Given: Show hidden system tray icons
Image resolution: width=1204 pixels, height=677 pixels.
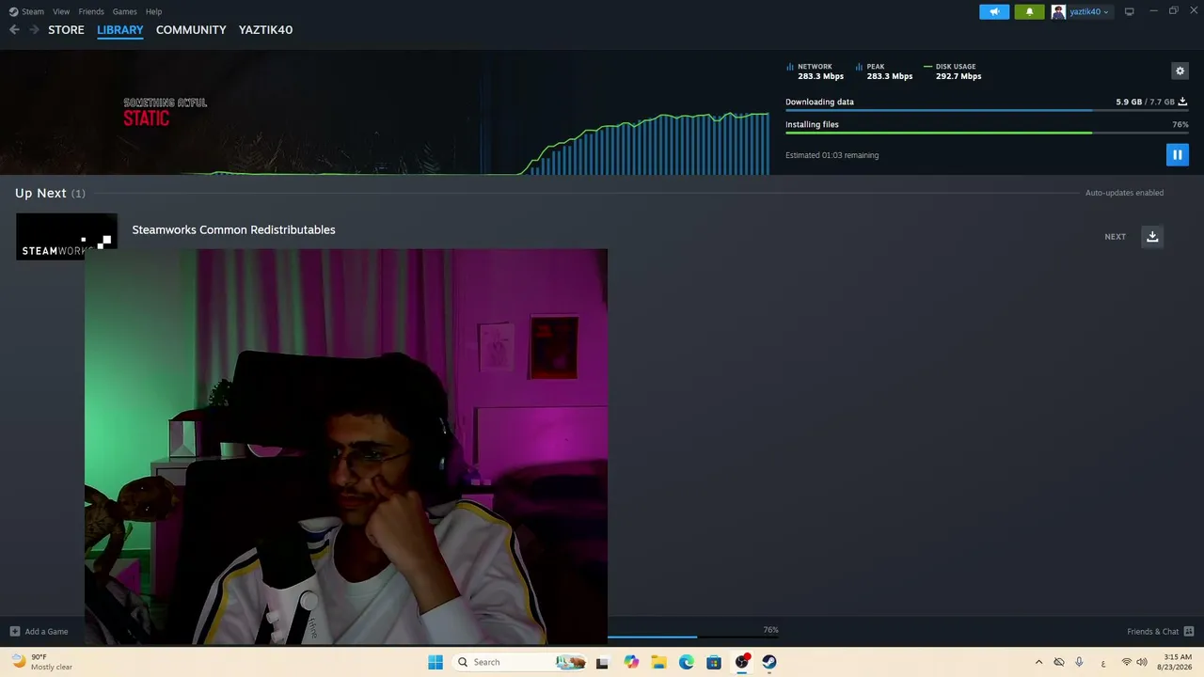Looking at the screenshot, I should [1038, 662].
